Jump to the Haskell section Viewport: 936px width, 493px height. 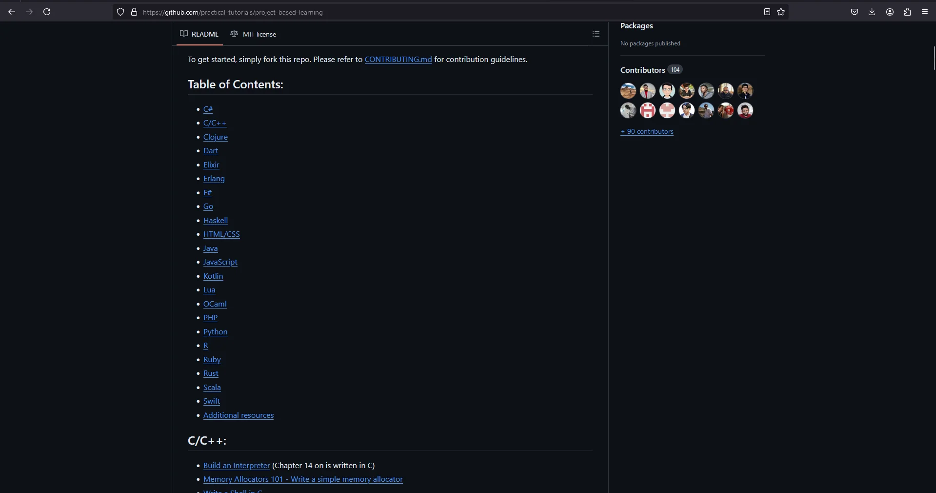pos(216,221)
